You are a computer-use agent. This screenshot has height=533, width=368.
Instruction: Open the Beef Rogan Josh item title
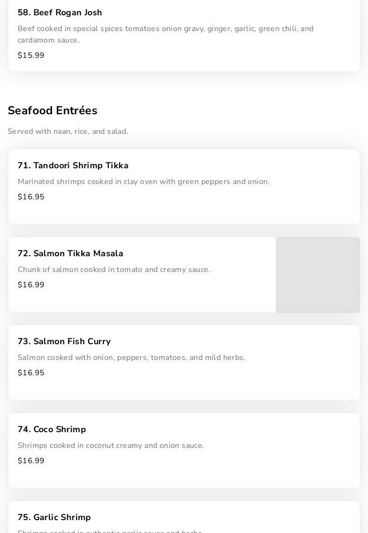(x=60, y=12)
